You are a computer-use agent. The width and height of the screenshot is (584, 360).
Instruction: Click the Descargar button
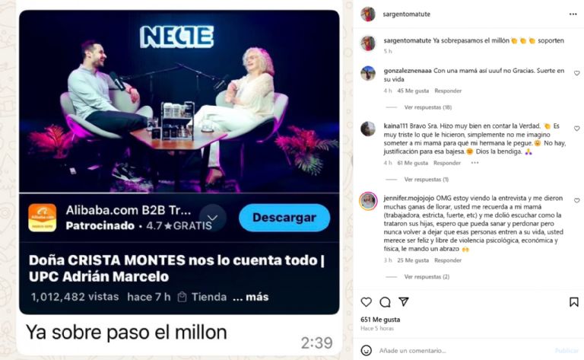(x=284, y=218)
